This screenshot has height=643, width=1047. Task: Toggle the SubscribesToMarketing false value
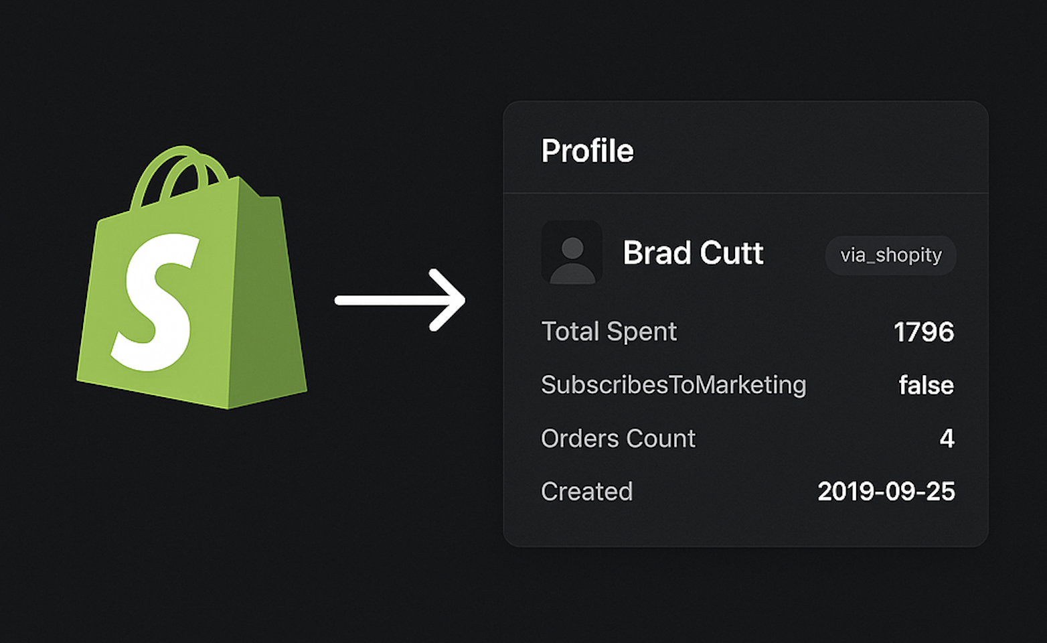pyautogui.click(x=927, y=385)
